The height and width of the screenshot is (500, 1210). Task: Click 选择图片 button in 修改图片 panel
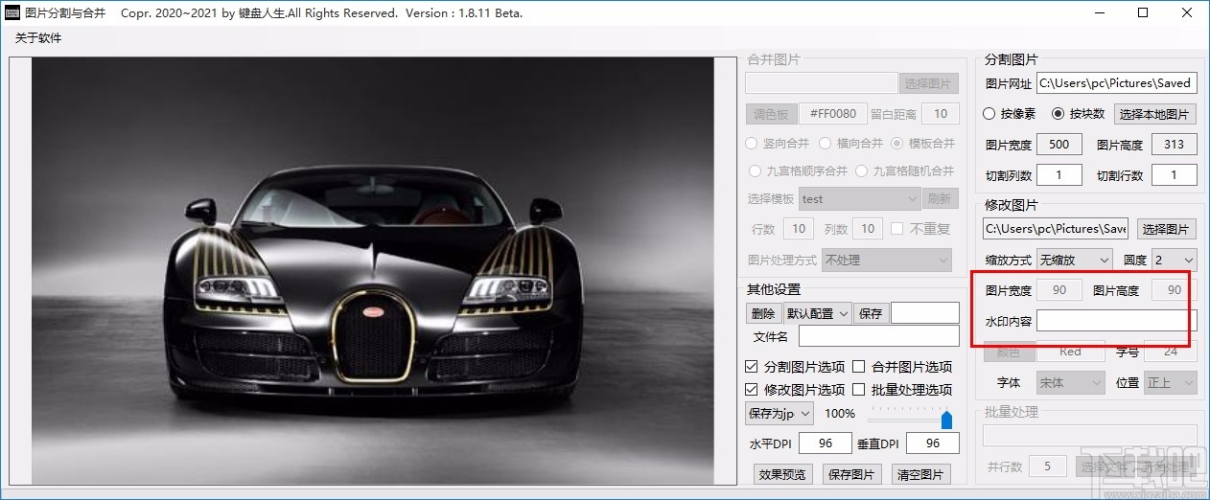coord(1167,229)
